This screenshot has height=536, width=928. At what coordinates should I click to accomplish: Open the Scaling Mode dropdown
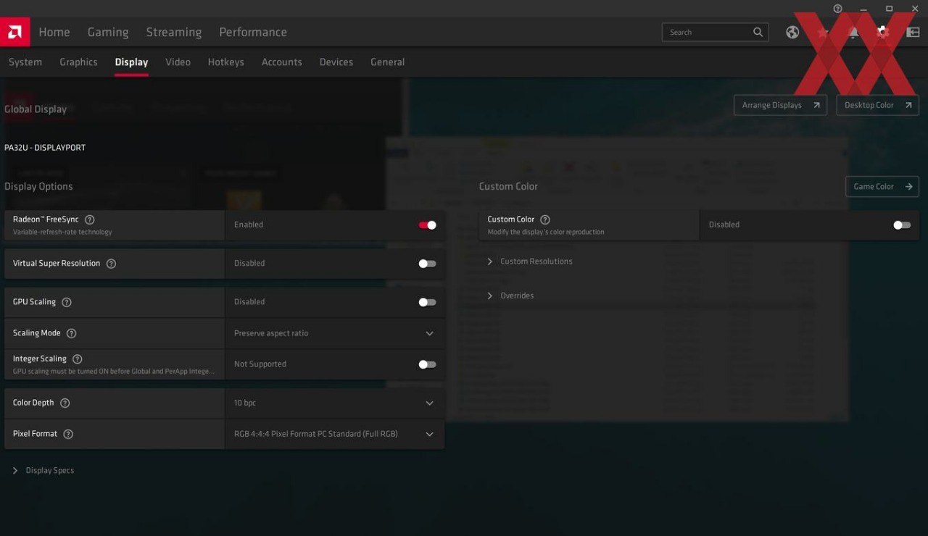pyautogui.click(x=335, y=333)
